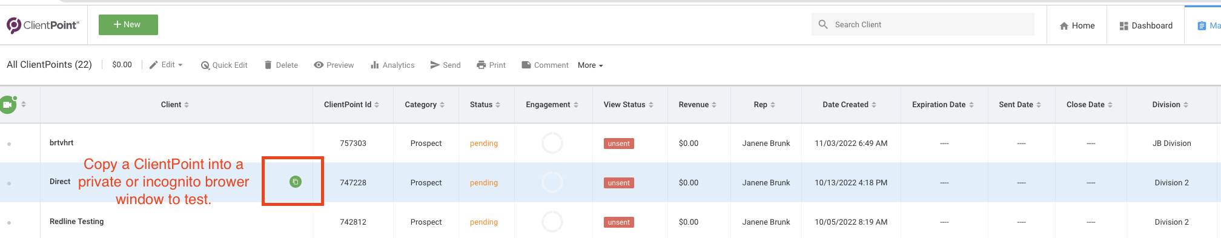Click the unsent badge in the 742812 row
The height and width of the screenshot is (238, 1221).
pyautogui.click(x=619, y=222)
